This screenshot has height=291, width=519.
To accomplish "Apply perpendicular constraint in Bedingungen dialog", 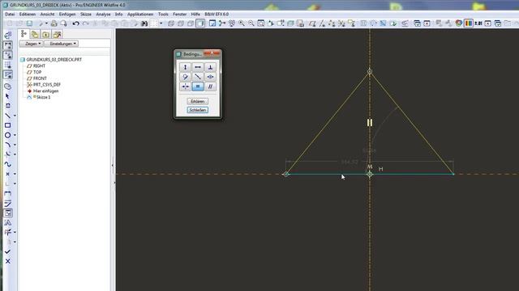I will [210, 67].
